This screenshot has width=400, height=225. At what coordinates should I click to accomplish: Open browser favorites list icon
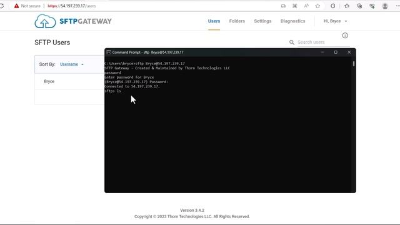click(347, 6)
